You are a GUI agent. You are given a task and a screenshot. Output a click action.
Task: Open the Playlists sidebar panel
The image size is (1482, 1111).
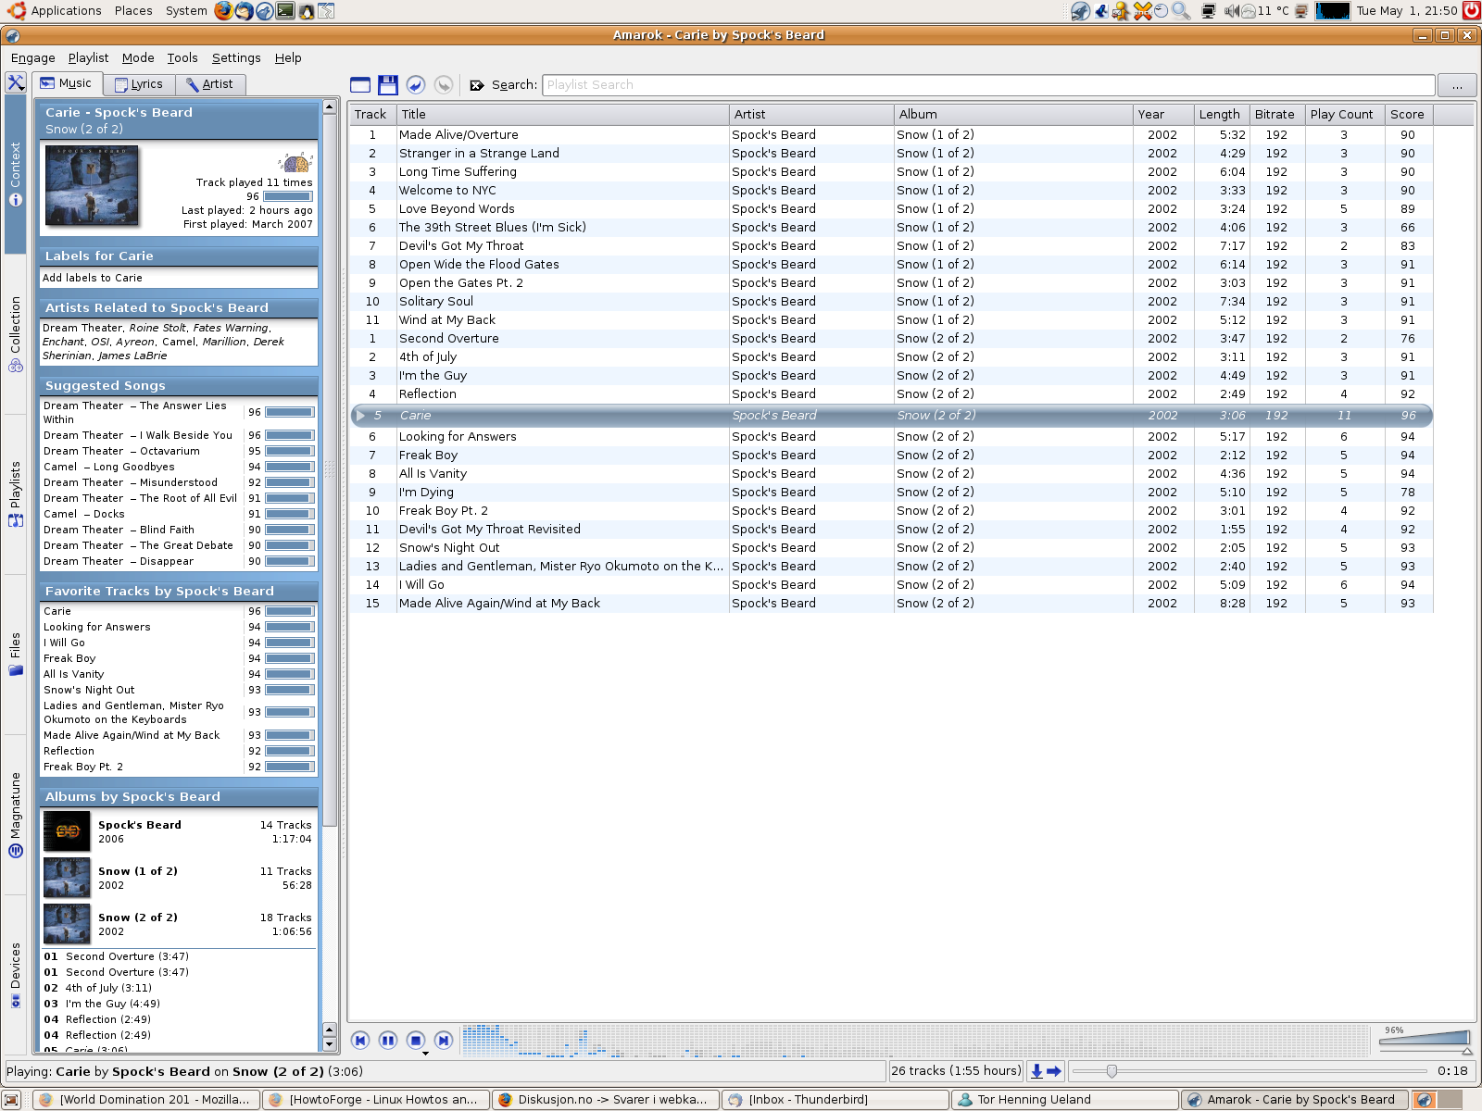[x=15, y=493]
